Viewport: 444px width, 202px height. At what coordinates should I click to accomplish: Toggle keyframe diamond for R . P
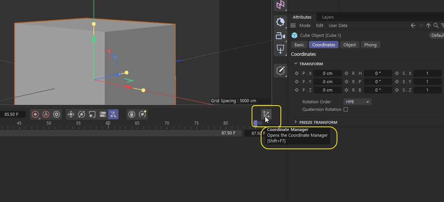346,82
